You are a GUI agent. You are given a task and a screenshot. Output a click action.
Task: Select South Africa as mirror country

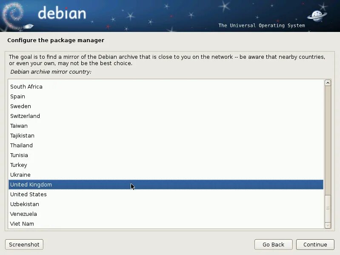tap(166, 86)
